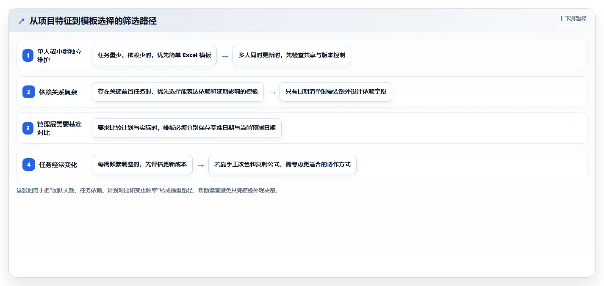Click the arrow icon beside the title

coord(22,21)
